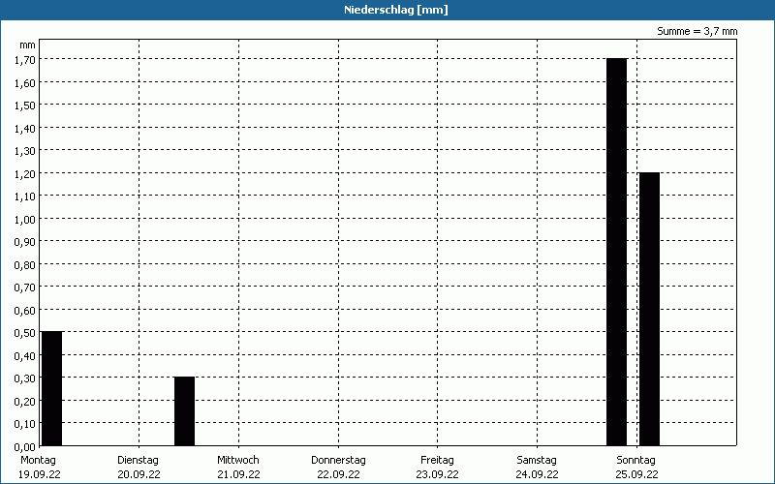This screenshot has height=484, width=775.
Task: Click the Montag axis label
Action: pyautogui.click(x=38, y=461)
